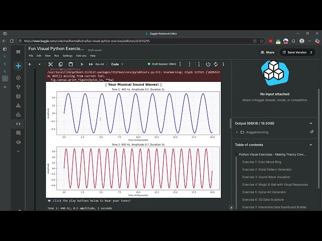The width and height of the screenshot is (322, 241).
Task: Open Competitions trophy icon in sidebar
Action: [18, 87]
